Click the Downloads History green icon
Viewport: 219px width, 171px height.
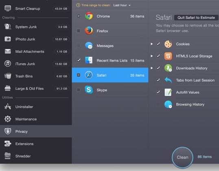point(168,68)
